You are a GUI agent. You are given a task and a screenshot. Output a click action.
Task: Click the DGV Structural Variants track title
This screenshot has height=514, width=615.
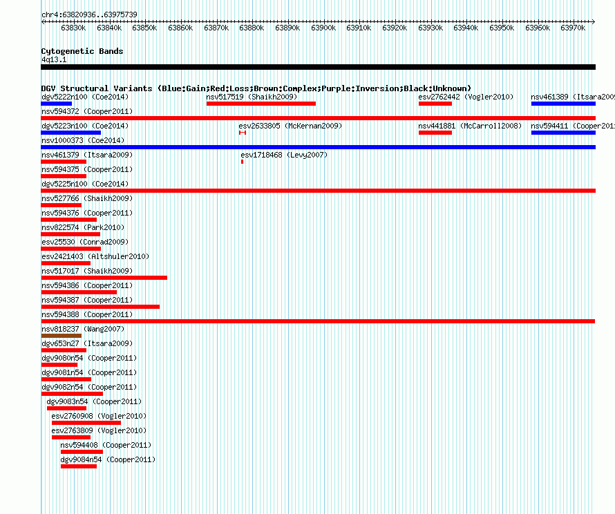[256, 88]
